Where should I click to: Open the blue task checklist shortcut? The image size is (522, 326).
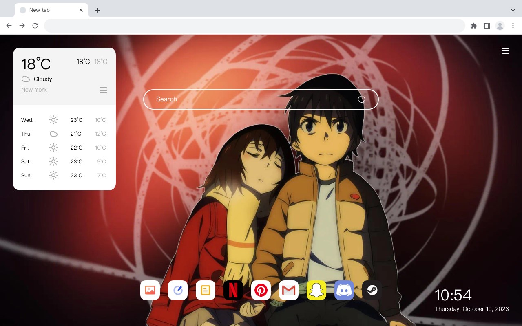coord(178,290)
